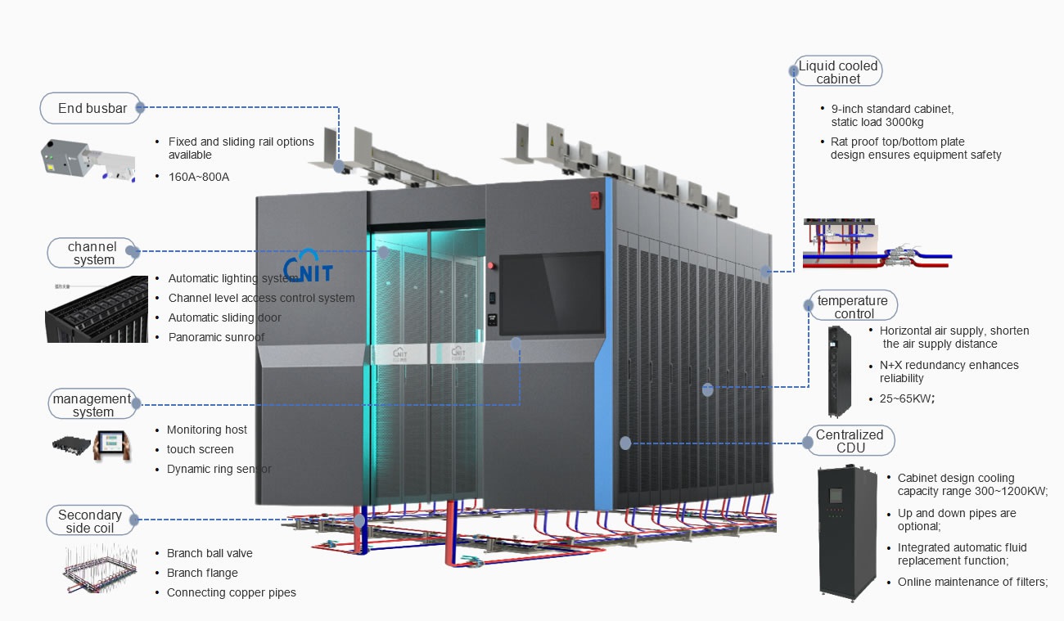Select the Secondary side coil label

tap(89, 520)
